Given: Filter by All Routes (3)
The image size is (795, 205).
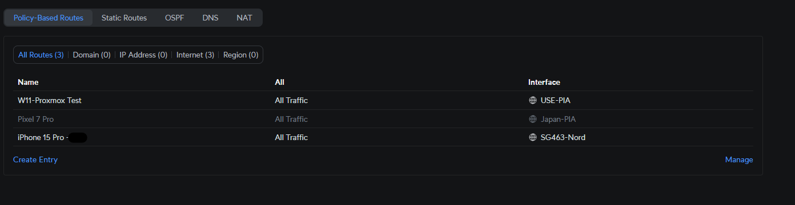Looking at the screenshot, I should pos(41,55).
